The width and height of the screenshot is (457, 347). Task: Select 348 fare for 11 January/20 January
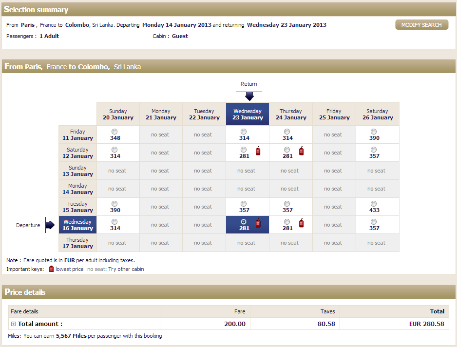[114, 132]
